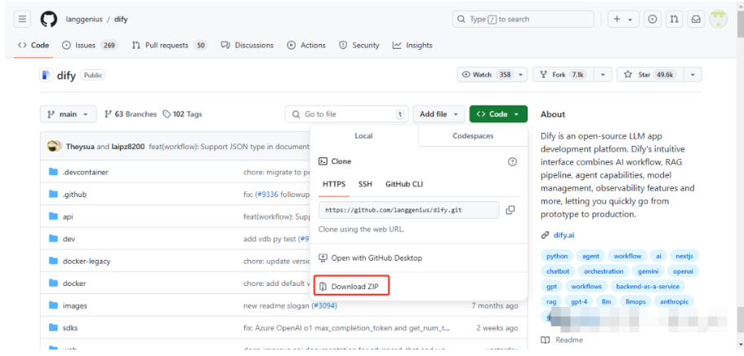Open the main branch selector
The image size is (744, 356).
point(69,114)
